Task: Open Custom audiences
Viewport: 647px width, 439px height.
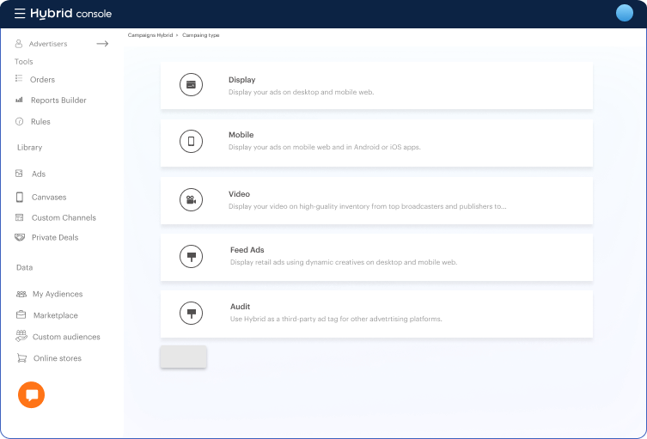Action: coord(66,337)
